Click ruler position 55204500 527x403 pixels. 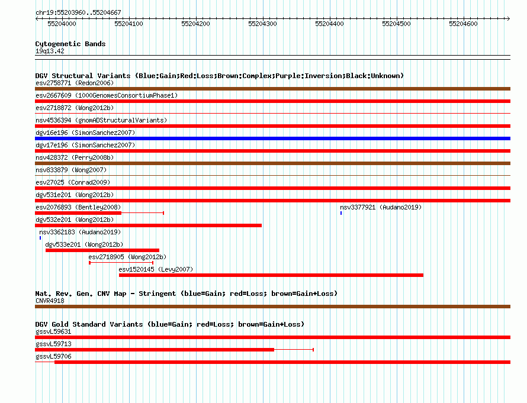396,24
